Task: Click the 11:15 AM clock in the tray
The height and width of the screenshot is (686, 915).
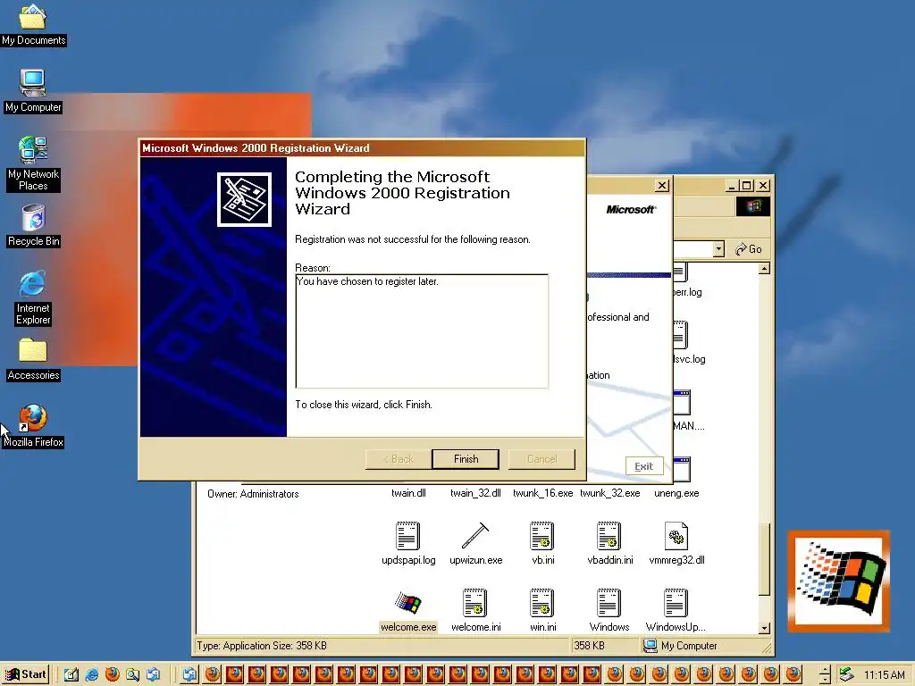Action: point(885,675)
